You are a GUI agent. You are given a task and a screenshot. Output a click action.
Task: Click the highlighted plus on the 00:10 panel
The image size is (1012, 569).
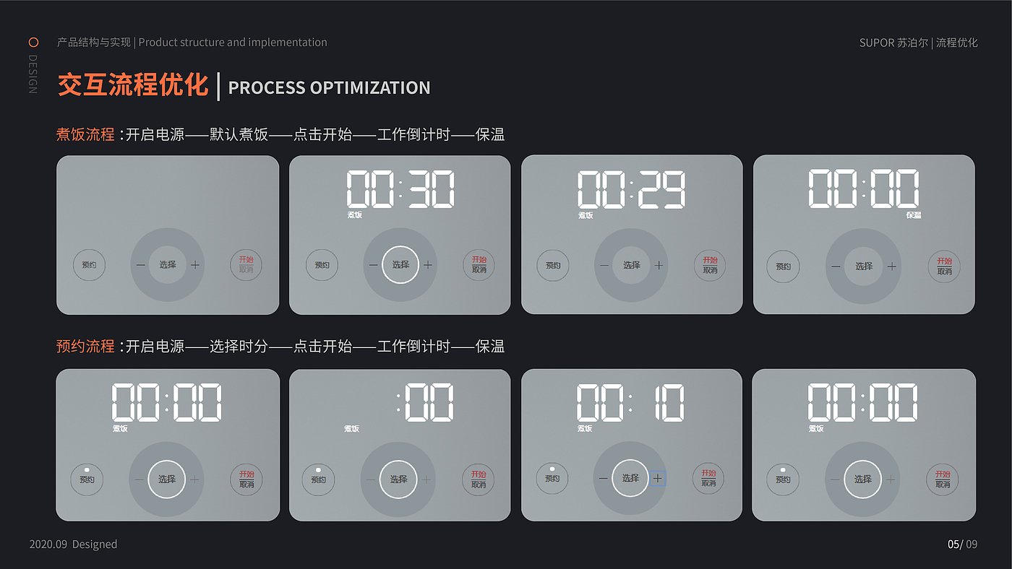(657, 478)
